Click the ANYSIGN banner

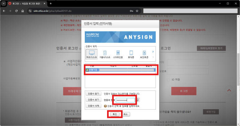coord(120,37)
